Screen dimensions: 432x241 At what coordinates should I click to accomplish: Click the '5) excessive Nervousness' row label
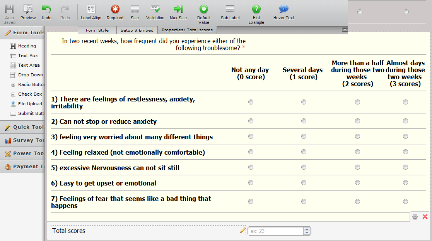[x=115, y=168]
